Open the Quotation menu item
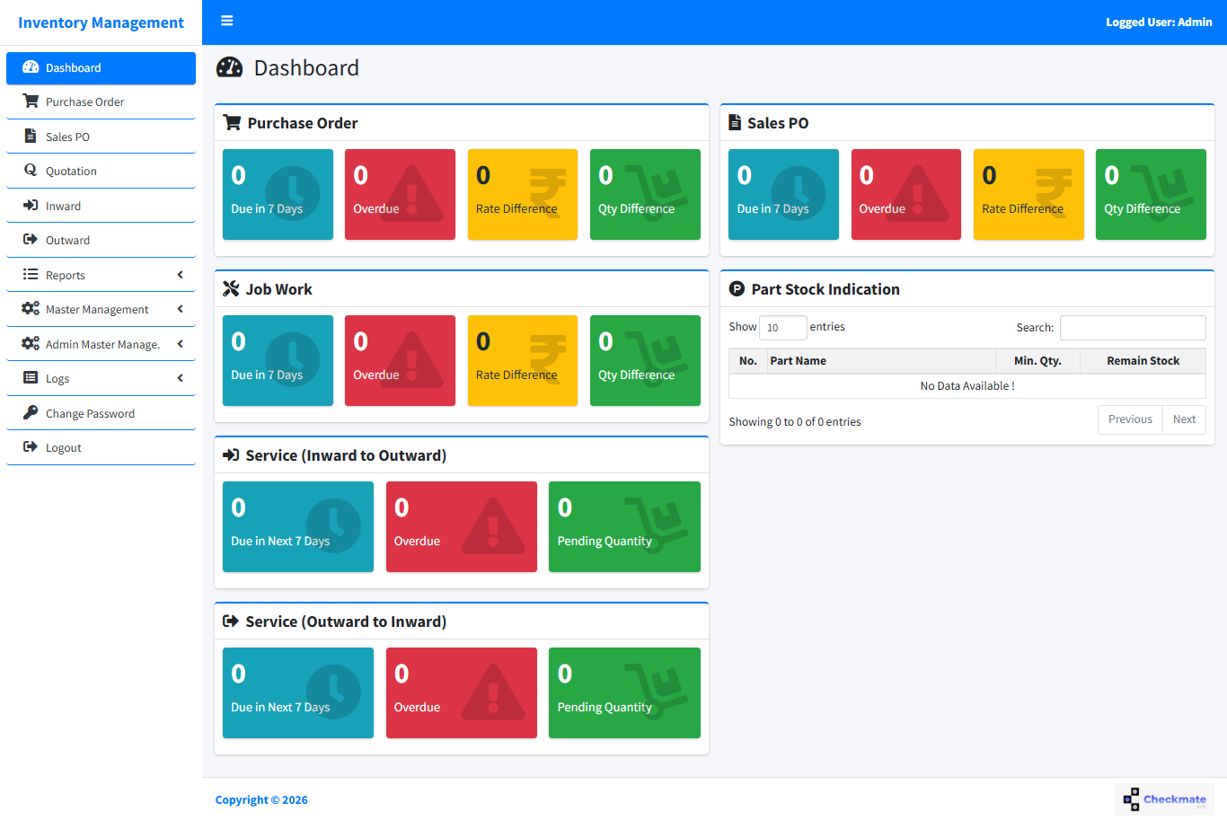 tap(72, 171)
